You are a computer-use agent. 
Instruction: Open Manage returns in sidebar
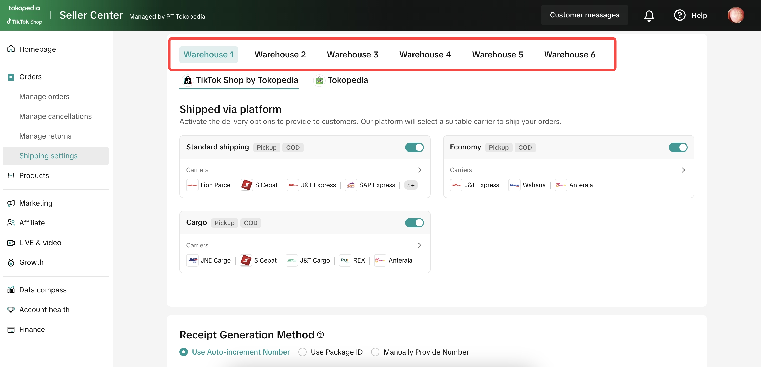coord(45,136)
